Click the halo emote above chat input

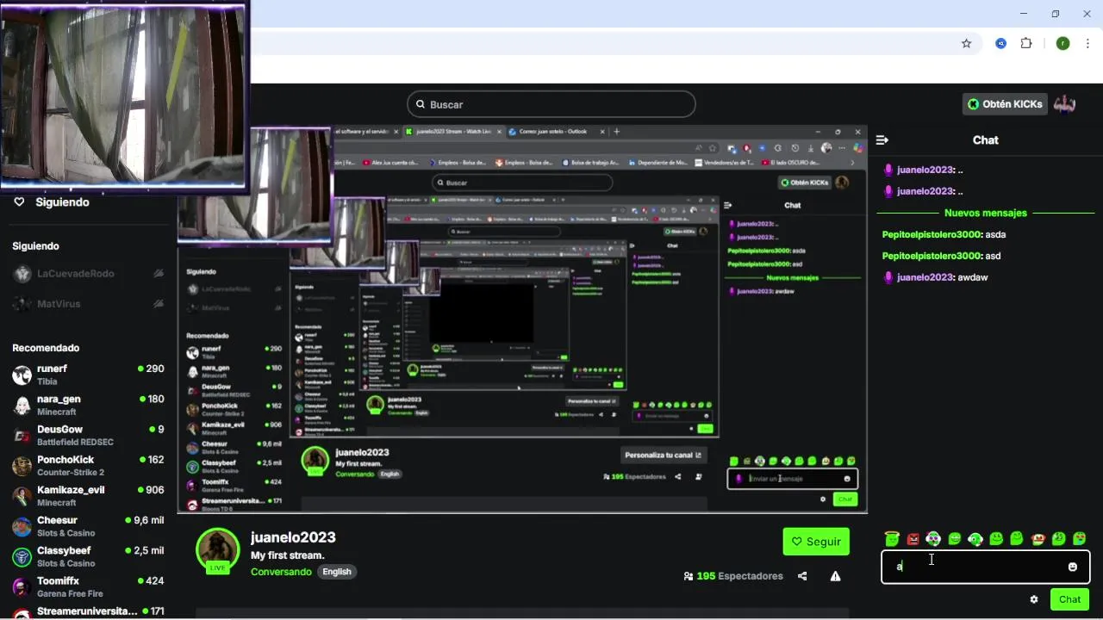[892, 539]
